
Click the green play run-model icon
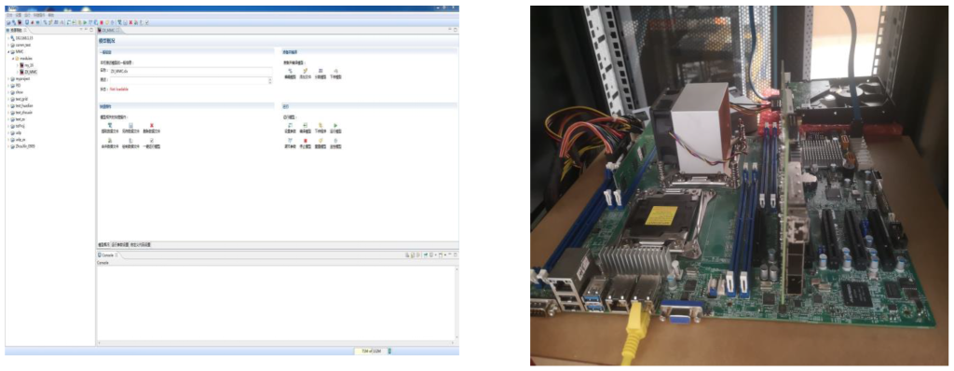(x=334, y=125)
